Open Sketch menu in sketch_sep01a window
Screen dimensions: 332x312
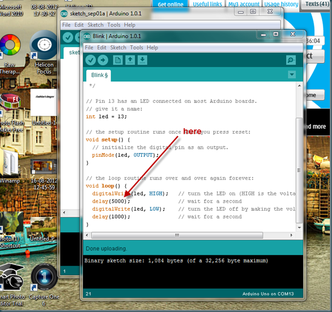click(x=96, y=25)
